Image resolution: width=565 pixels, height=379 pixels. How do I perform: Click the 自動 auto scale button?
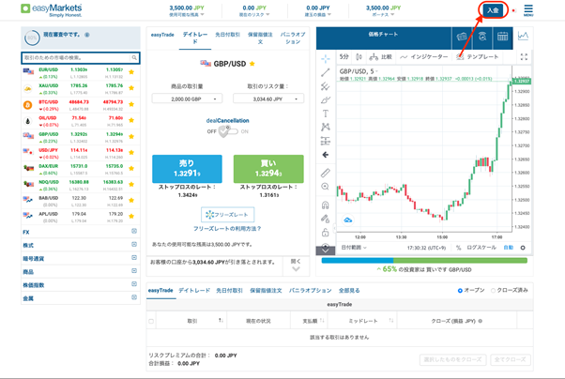509,248
